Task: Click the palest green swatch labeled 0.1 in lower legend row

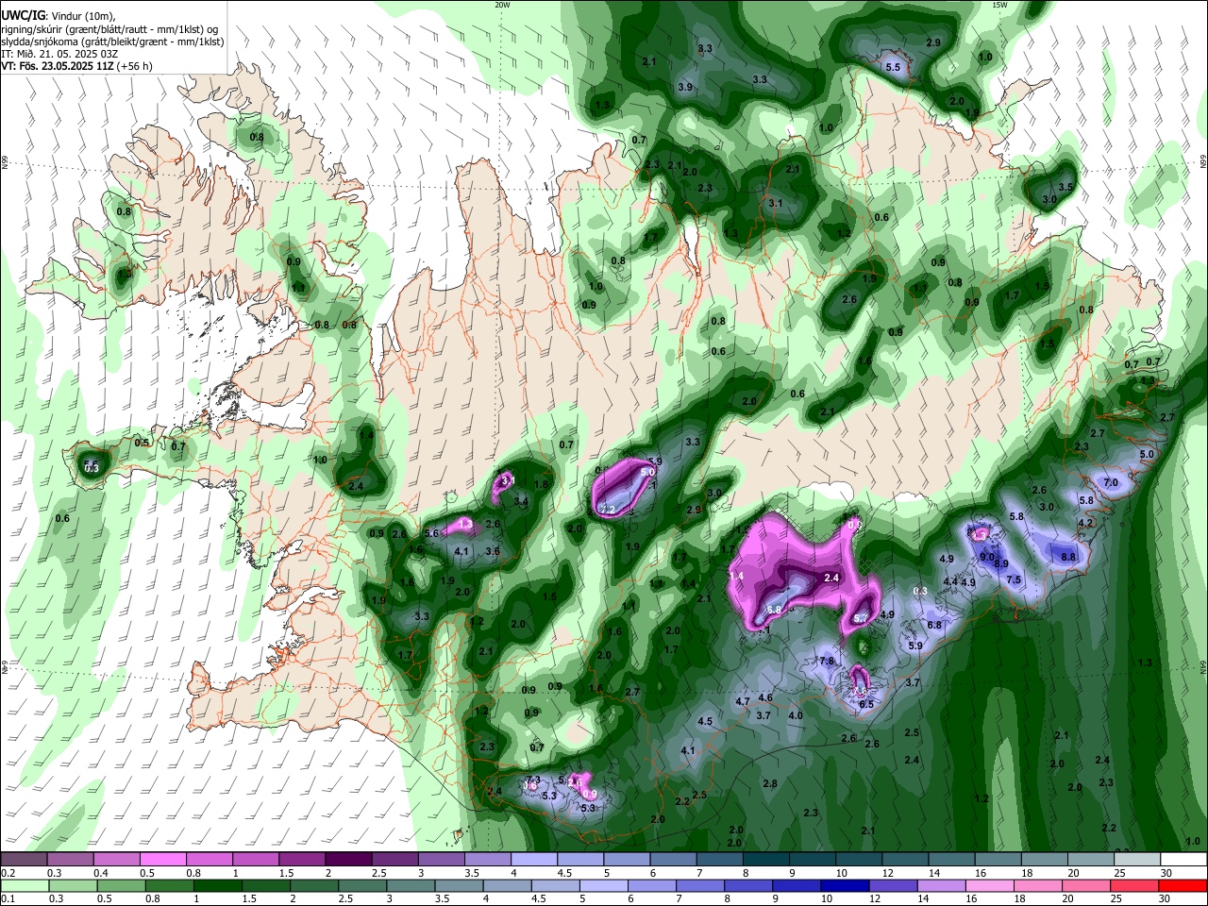Action: (24, 885)
